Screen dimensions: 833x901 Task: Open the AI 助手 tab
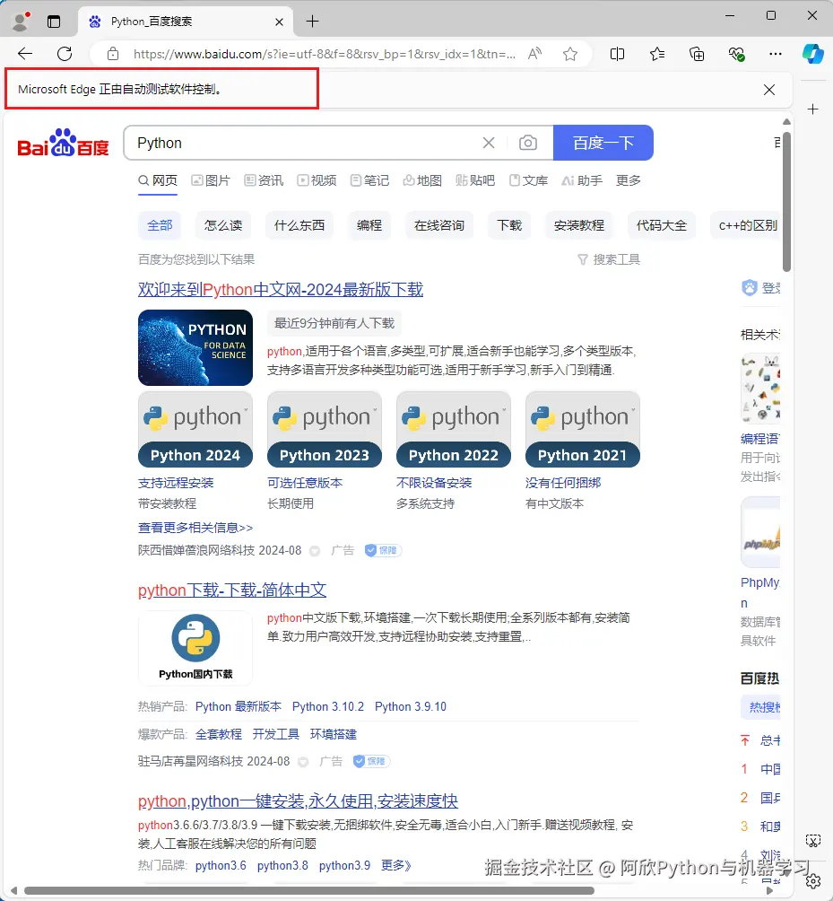(x=582, y=180)
